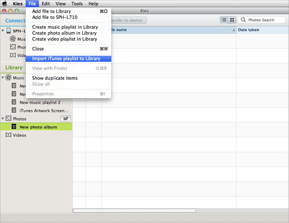Select the Library Music icon
Viewport: 289px width, 223px height.
pos(9,77)
